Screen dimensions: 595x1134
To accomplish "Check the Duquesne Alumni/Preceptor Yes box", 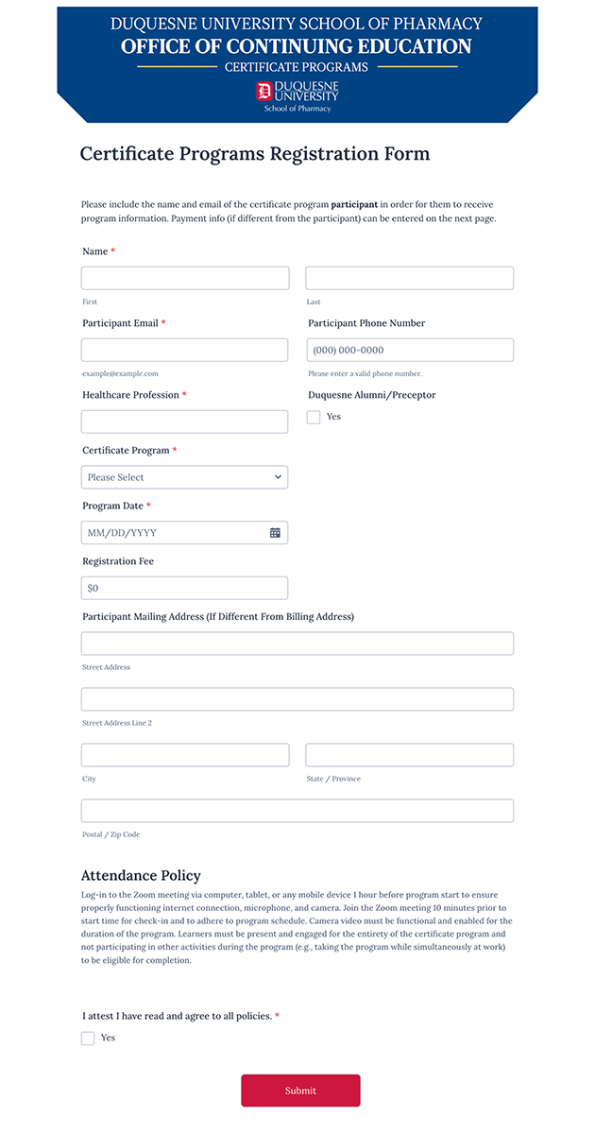I will tap(314, 417).
